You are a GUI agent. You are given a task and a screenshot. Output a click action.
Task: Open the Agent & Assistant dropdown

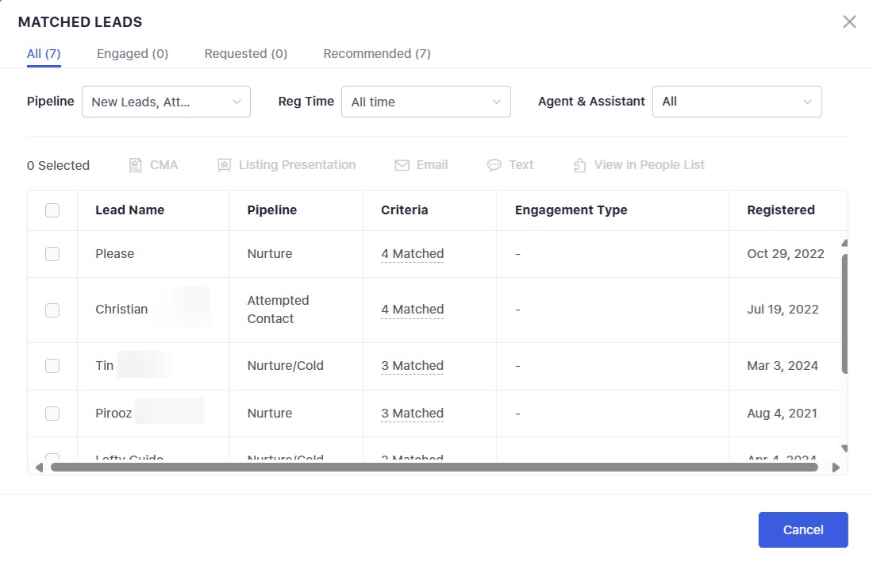(736, 102)
